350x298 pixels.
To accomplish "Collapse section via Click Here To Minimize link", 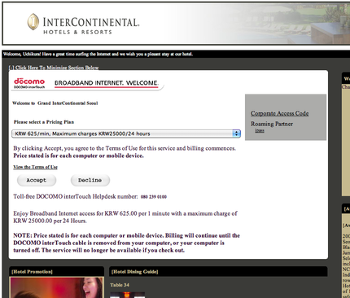I will coord(54,68).
